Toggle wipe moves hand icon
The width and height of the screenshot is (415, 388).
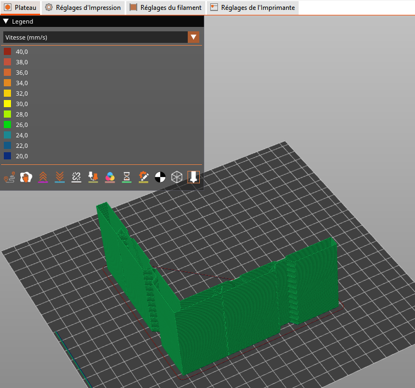click(26, 177)
